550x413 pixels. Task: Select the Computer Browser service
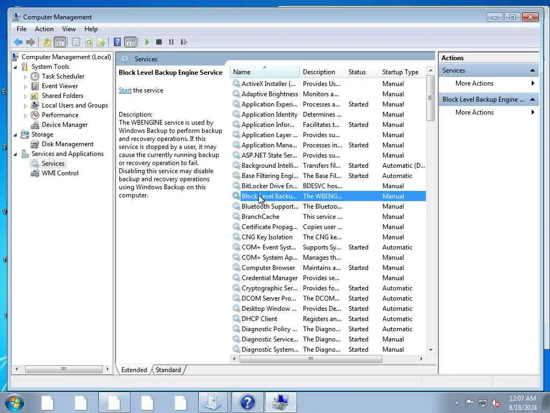point(328,268)
